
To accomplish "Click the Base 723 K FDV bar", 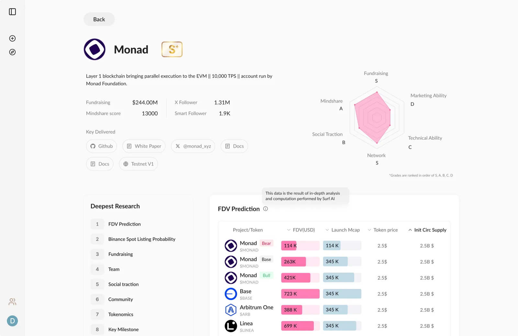I will pos(300,294).
